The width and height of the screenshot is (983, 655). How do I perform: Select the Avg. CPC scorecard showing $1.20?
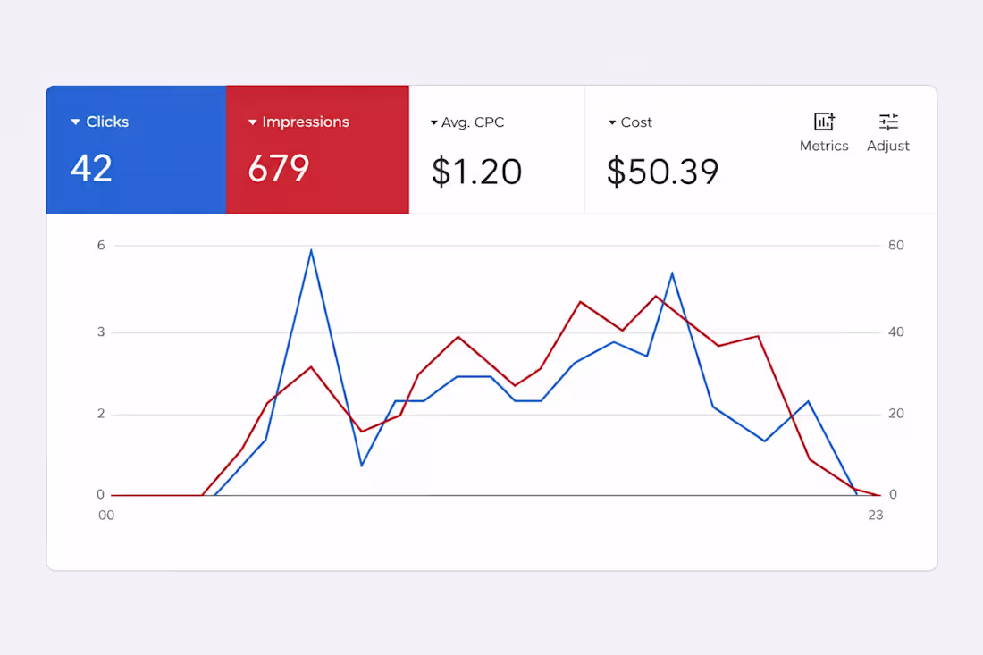pyautogui.click(x=497, y=150)
